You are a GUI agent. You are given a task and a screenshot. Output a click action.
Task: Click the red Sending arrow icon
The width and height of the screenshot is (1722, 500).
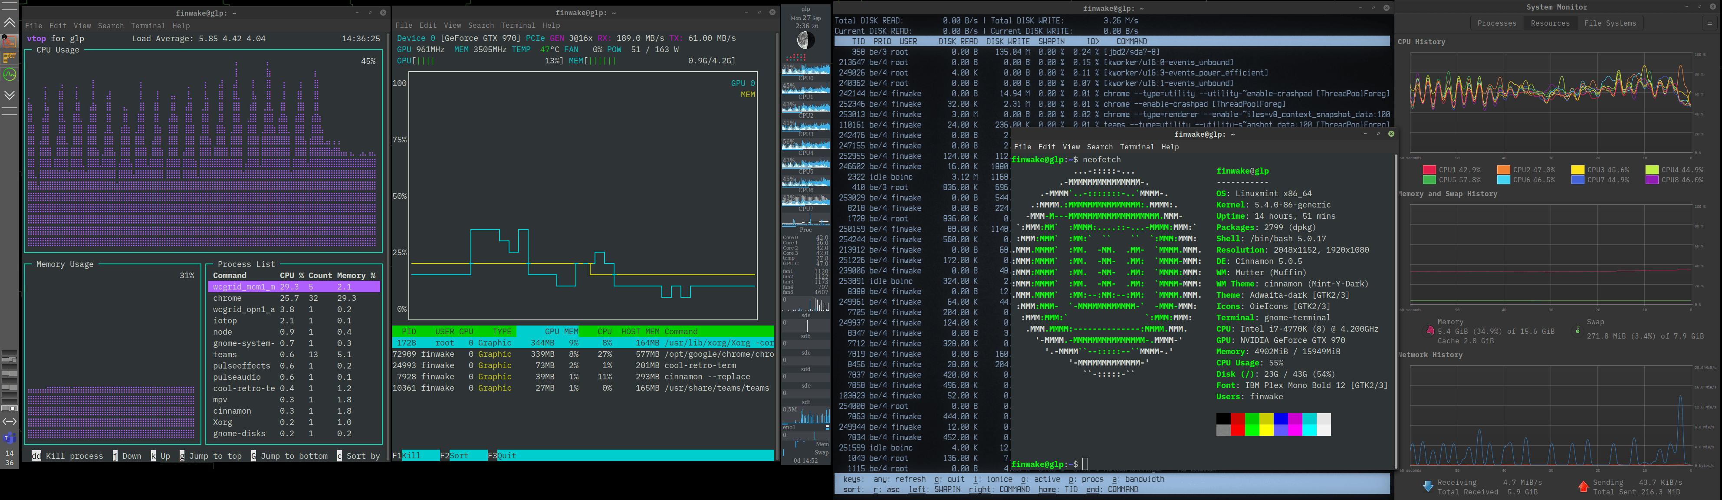point(1583,487)
